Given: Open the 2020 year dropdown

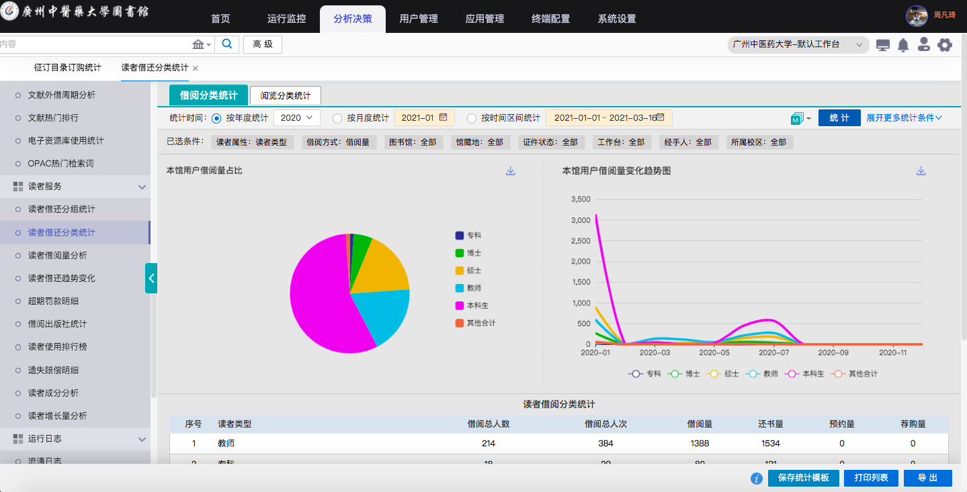Looking at the screenshot, I should 296,118.
